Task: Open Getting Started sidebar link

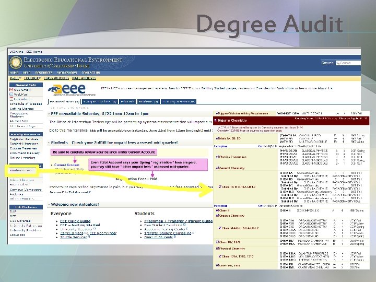Action: [21, 109]
